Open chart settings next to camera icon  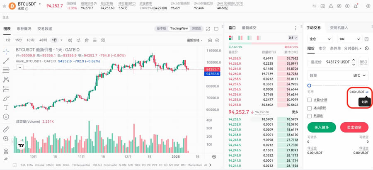217,41
